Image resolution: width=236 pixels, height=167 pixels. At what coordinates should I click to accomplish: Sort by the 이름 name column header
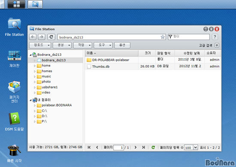(x=112, y=53)
